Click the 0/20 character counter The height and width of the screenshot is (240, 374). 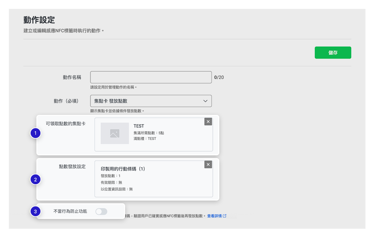(219, 77)
